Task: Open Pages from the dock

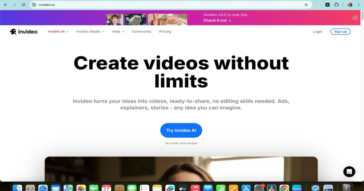Action: click(234, 188)
